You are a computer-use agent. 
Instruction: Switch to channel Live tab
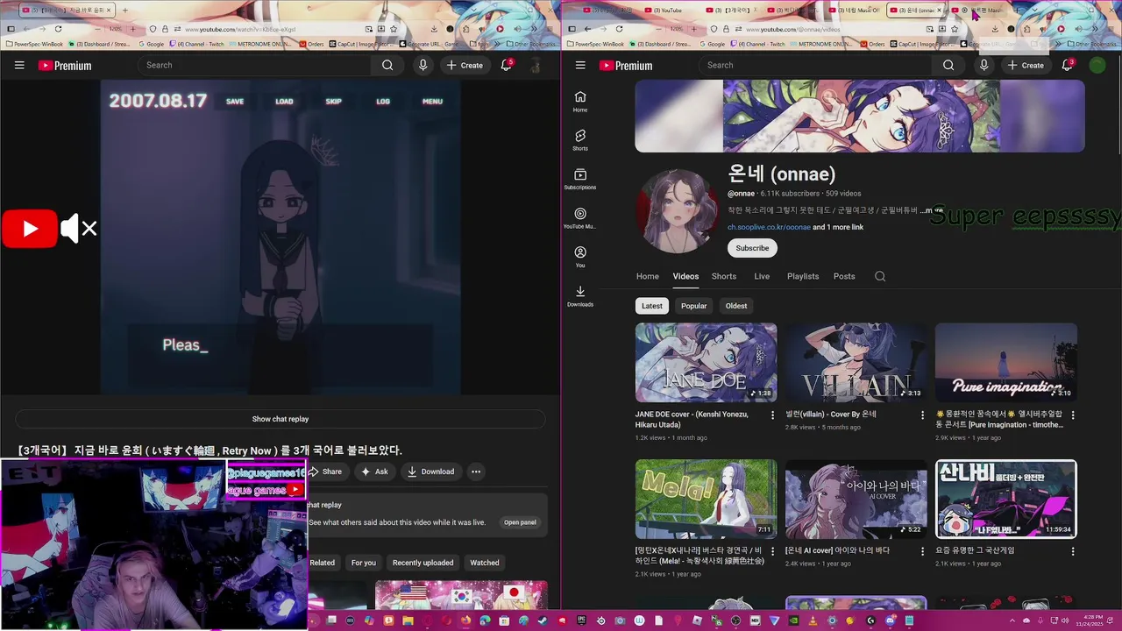tap(762, 276)
